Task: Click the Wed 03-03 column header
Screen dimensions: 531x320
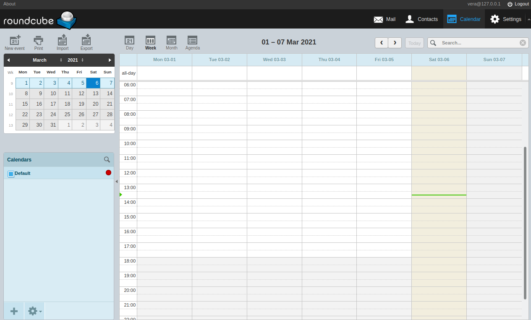Action: [x=274, y=60]
